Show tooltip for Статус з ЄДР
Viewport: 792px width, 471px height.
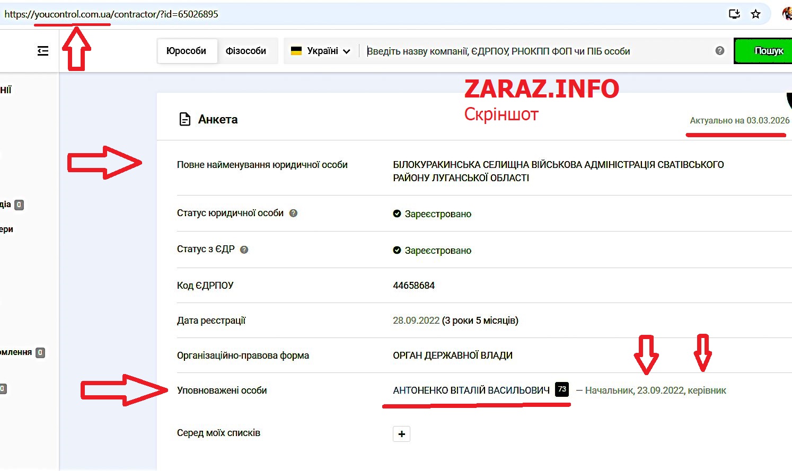tap(244, 250)
